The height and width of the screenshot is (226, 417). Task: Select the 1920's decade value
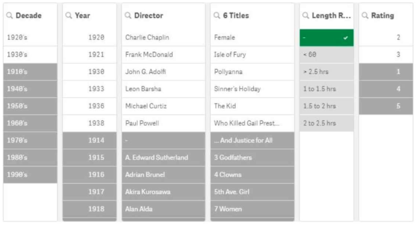click(30, 37)
